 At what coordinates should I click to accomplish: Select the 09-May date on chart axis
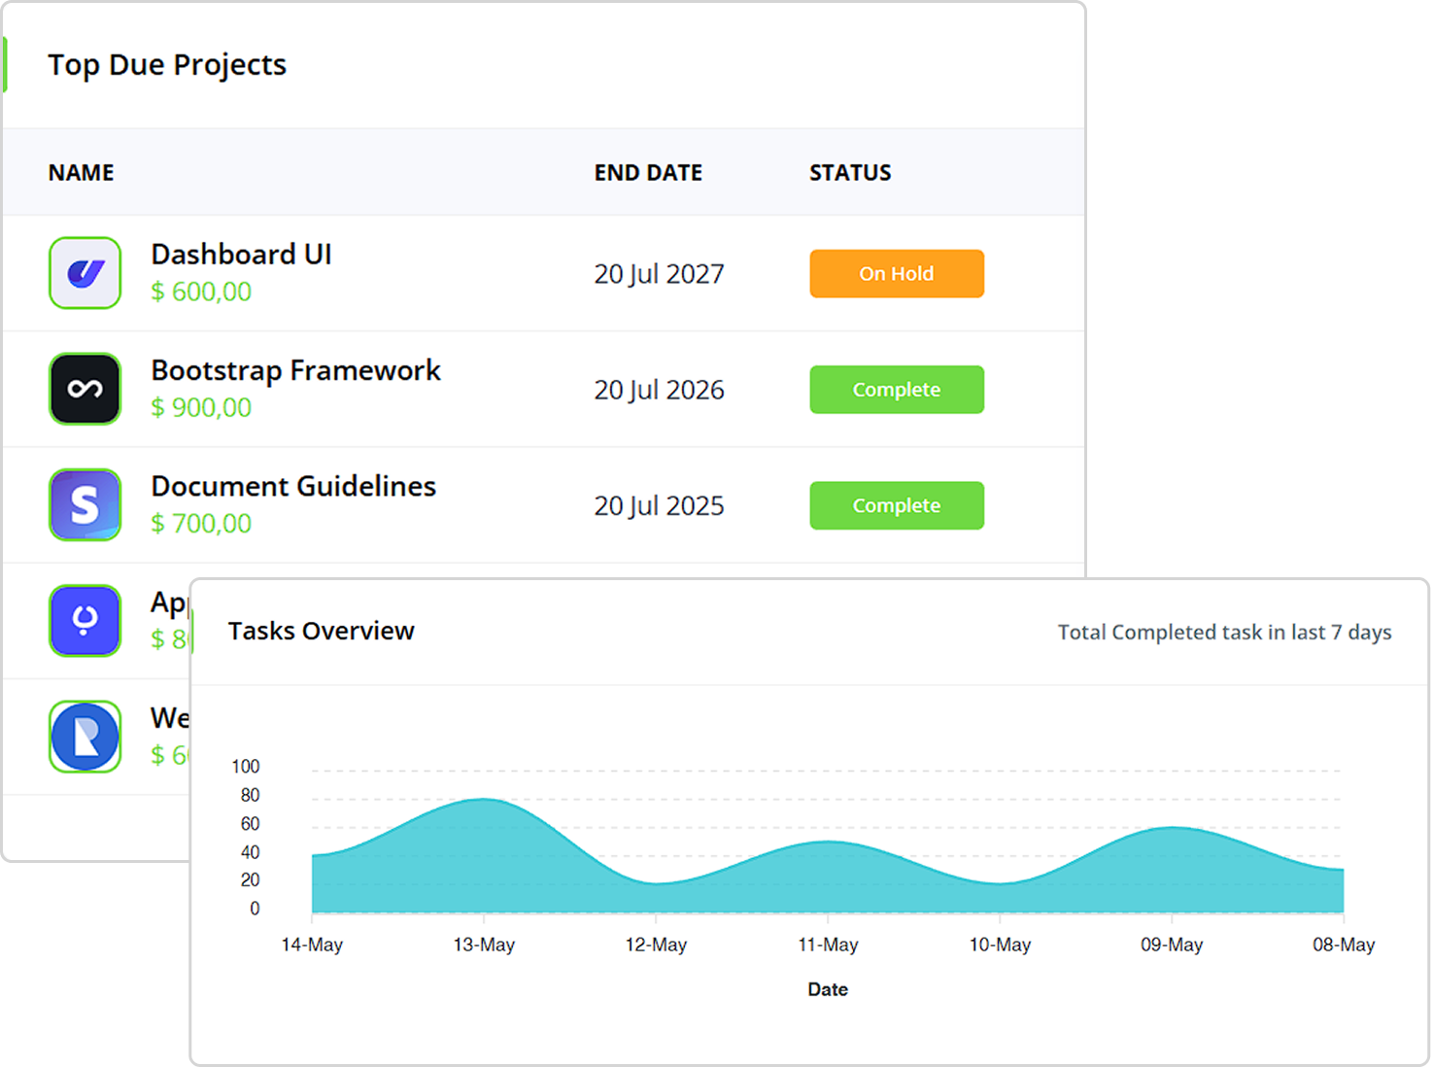point(1172,945)
